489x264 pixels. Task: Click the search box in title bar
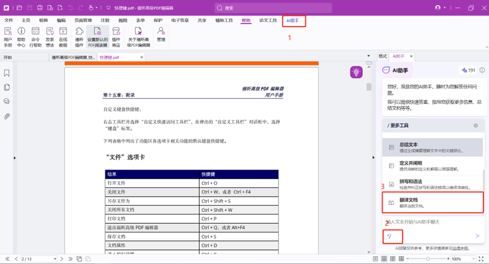point(273,8)
